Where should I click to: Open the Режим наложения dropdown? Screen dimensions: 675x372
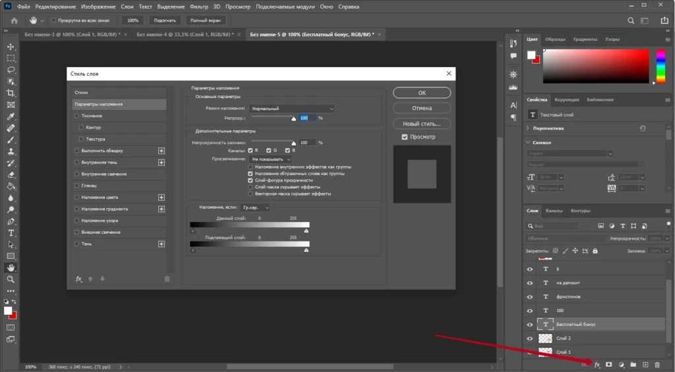point(292,109)
